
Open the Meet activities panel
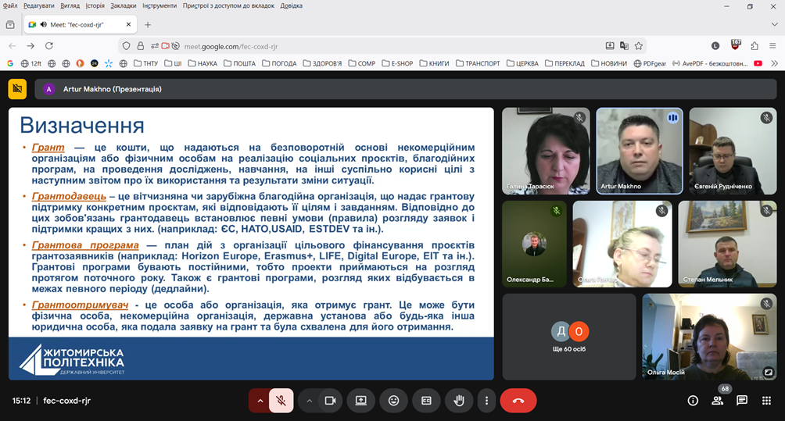[766, 401]
